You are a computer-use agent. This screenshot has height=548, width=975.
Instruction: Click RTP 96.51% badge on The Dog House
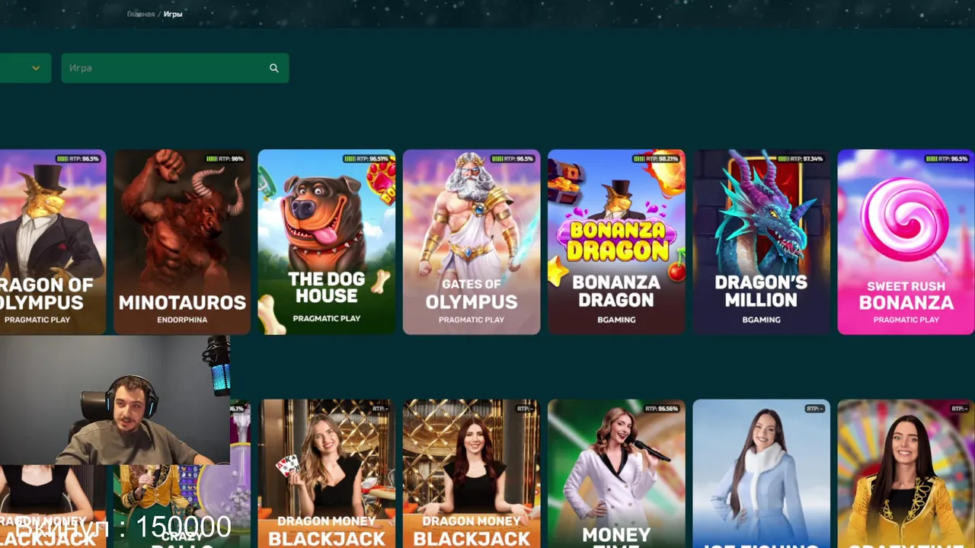pos(367,159)
